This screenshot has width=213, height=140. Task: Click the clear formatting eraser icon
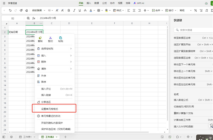point(27,10)
